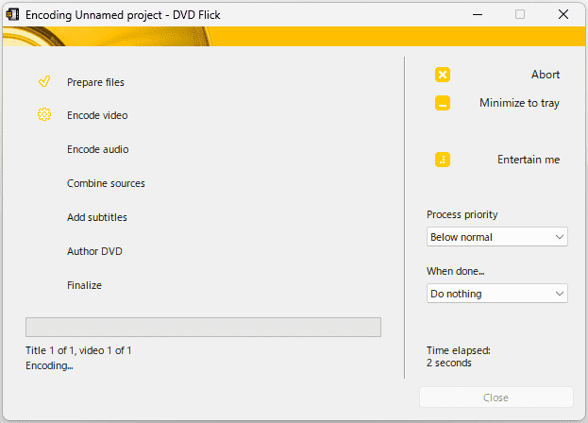
Task: Expand the When done dropdown arrow
Action: 559,294
